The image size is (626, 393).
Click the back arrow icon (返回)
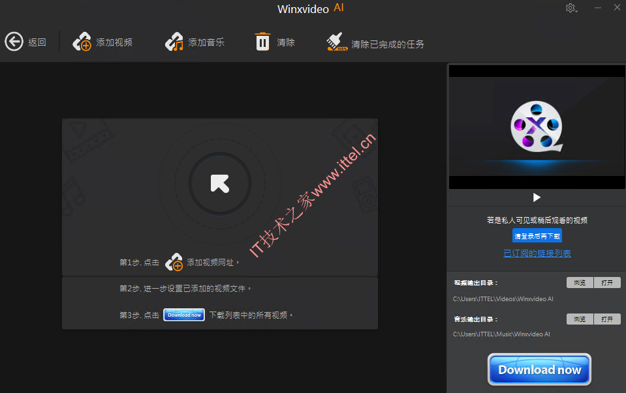(x=14, y=42)
